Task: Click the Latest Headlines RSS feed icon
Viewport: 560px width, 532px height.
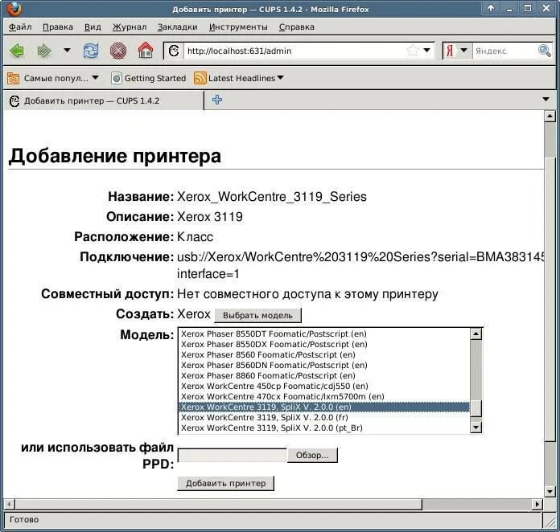Action: coord(200,78)
